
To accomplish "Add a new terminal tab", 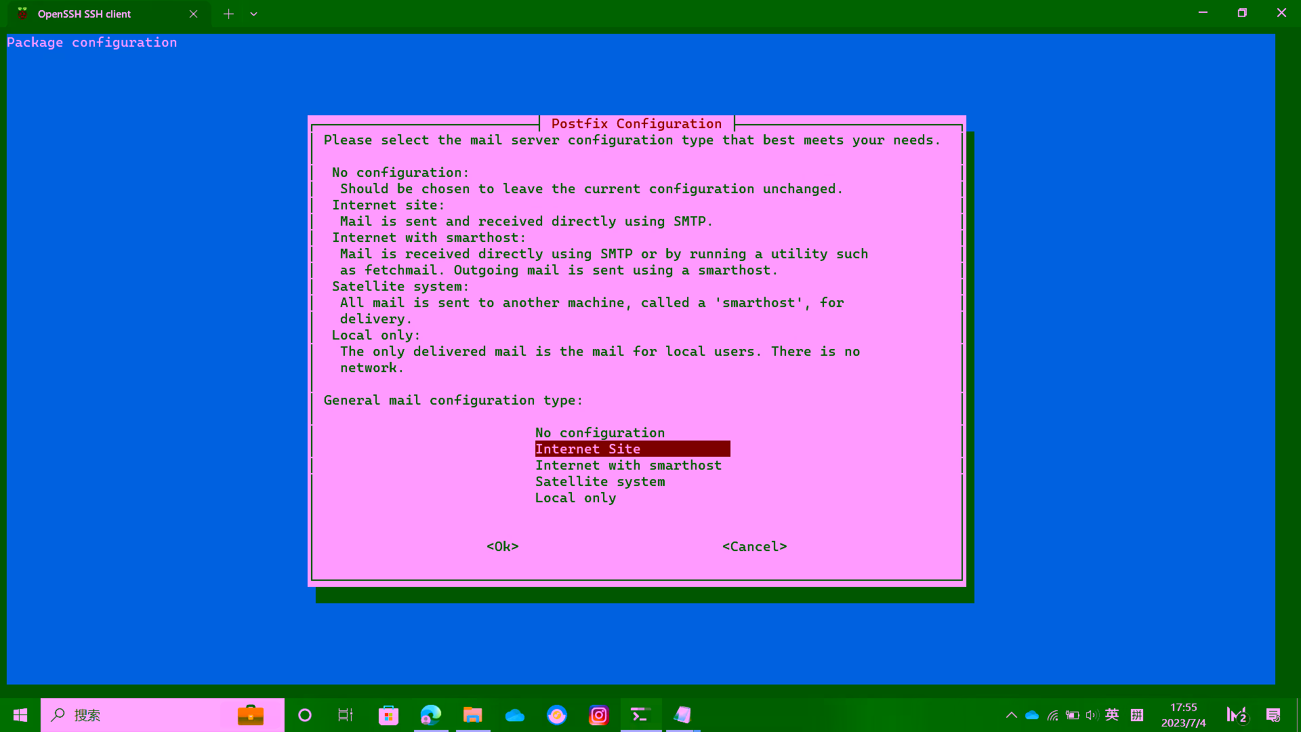I will [228, 14].
